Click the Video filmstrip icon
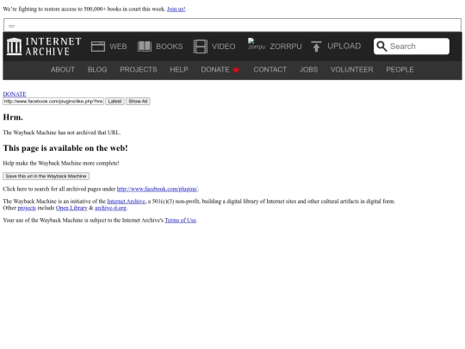The width and height of the screenshot is (465, 349). tap(200, 47)
